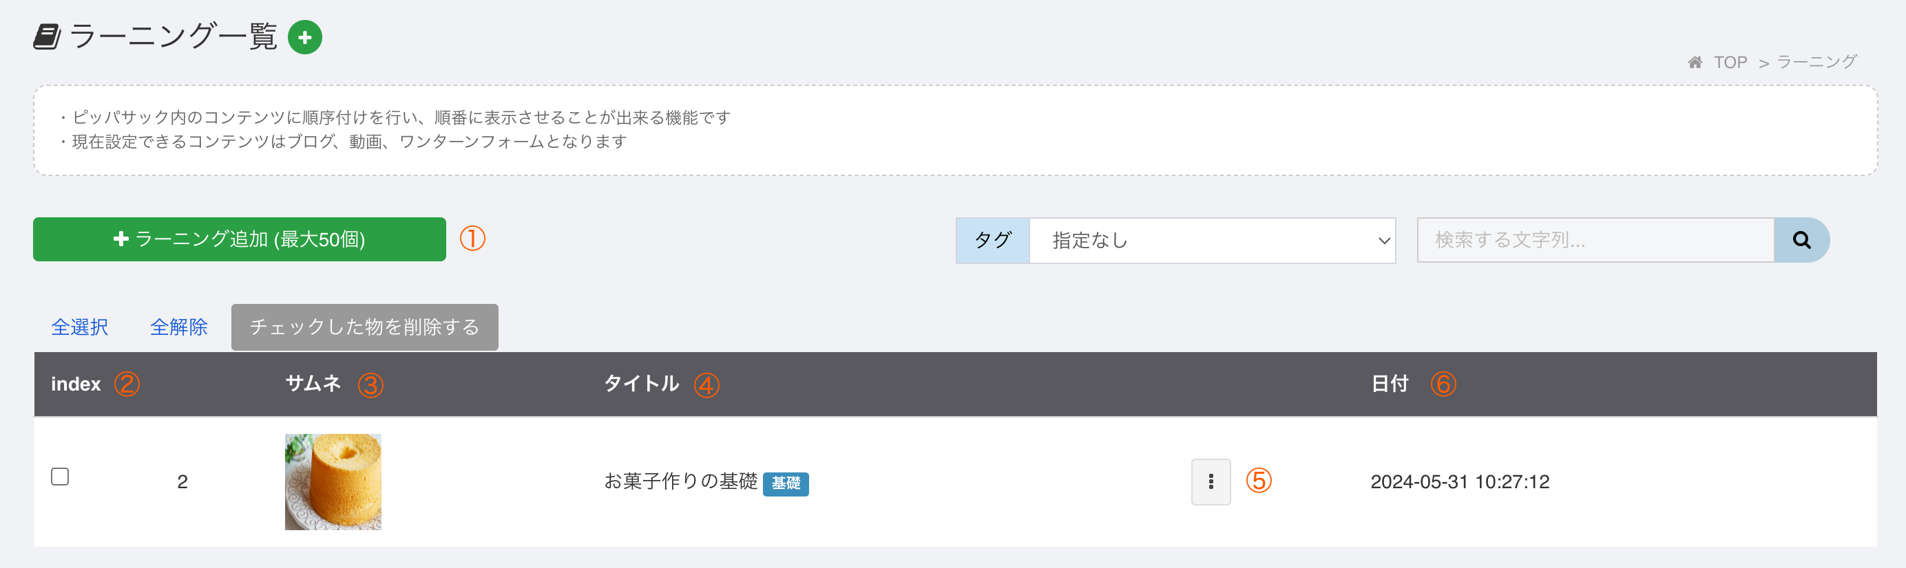
Task: Click 全解除 link
Action: click(179, 327)
